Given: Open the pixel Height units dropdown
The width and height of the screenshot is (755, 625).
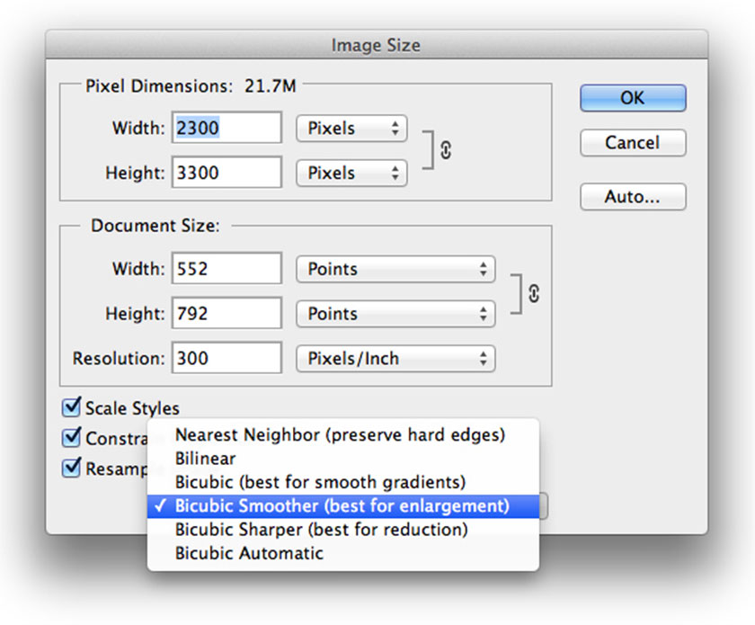Looking at the screenshot, I should coord(351,173).
